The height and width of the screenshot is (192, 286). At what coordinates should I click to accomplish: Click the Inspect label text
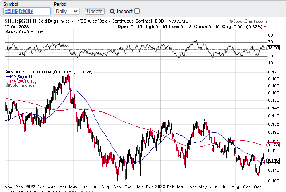click(x=124, y=11)
